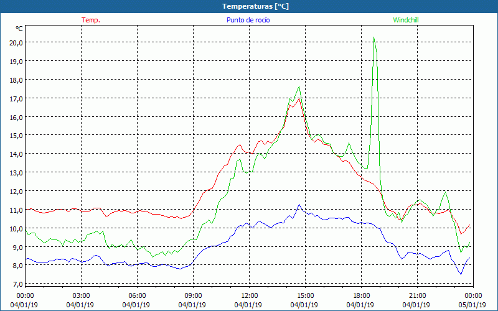Click the "8,0" y-axis value
This screenshot has width=498, height=311.
point(17,266)
